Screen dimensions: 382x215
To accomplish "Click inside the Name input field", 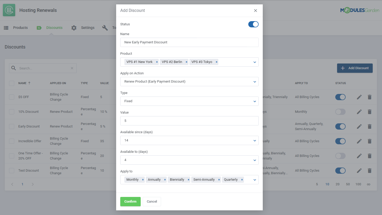I will [x=189, y=42].
